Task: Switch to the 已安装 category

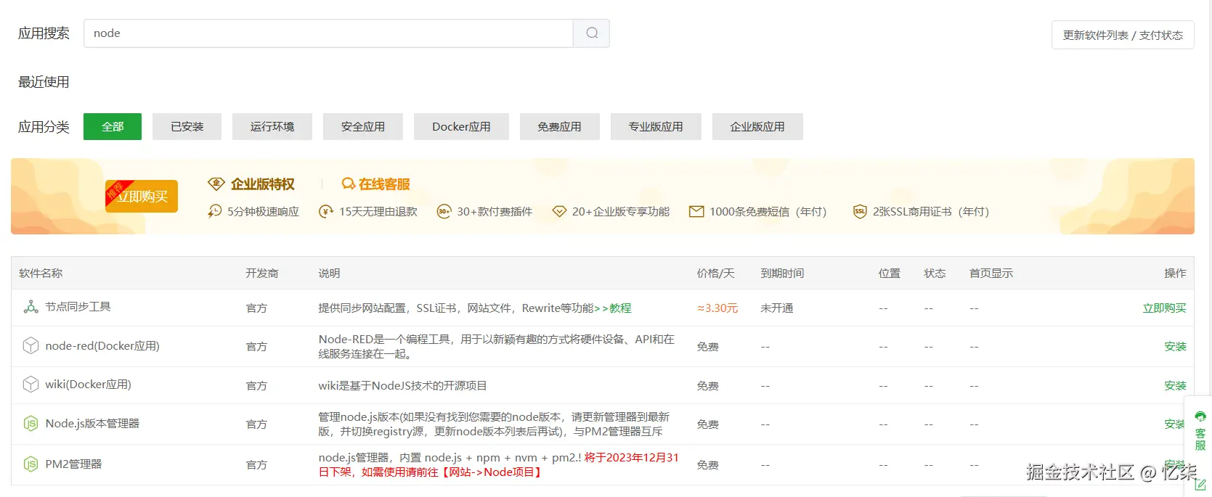Action: (x=187, y=127)
